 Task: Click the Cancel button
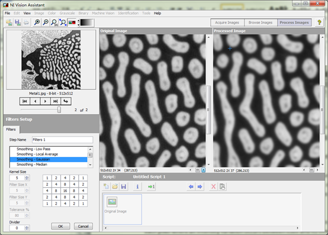pos(83,226)
